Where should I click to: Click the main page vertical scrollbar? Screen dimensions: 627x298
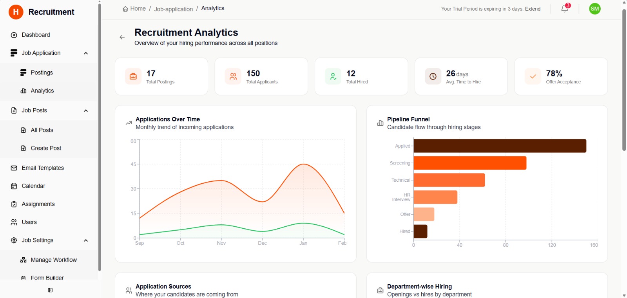tap(624, 78)
